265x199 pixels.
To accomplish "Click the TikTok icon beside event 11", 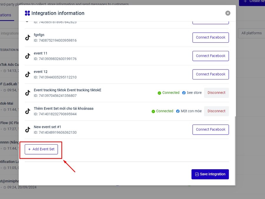I will pos(28,56).
